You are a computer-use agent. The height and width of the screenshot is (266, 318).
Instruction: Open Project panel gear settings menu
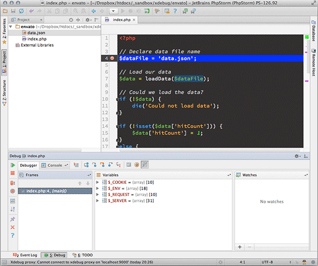(88, 20)
